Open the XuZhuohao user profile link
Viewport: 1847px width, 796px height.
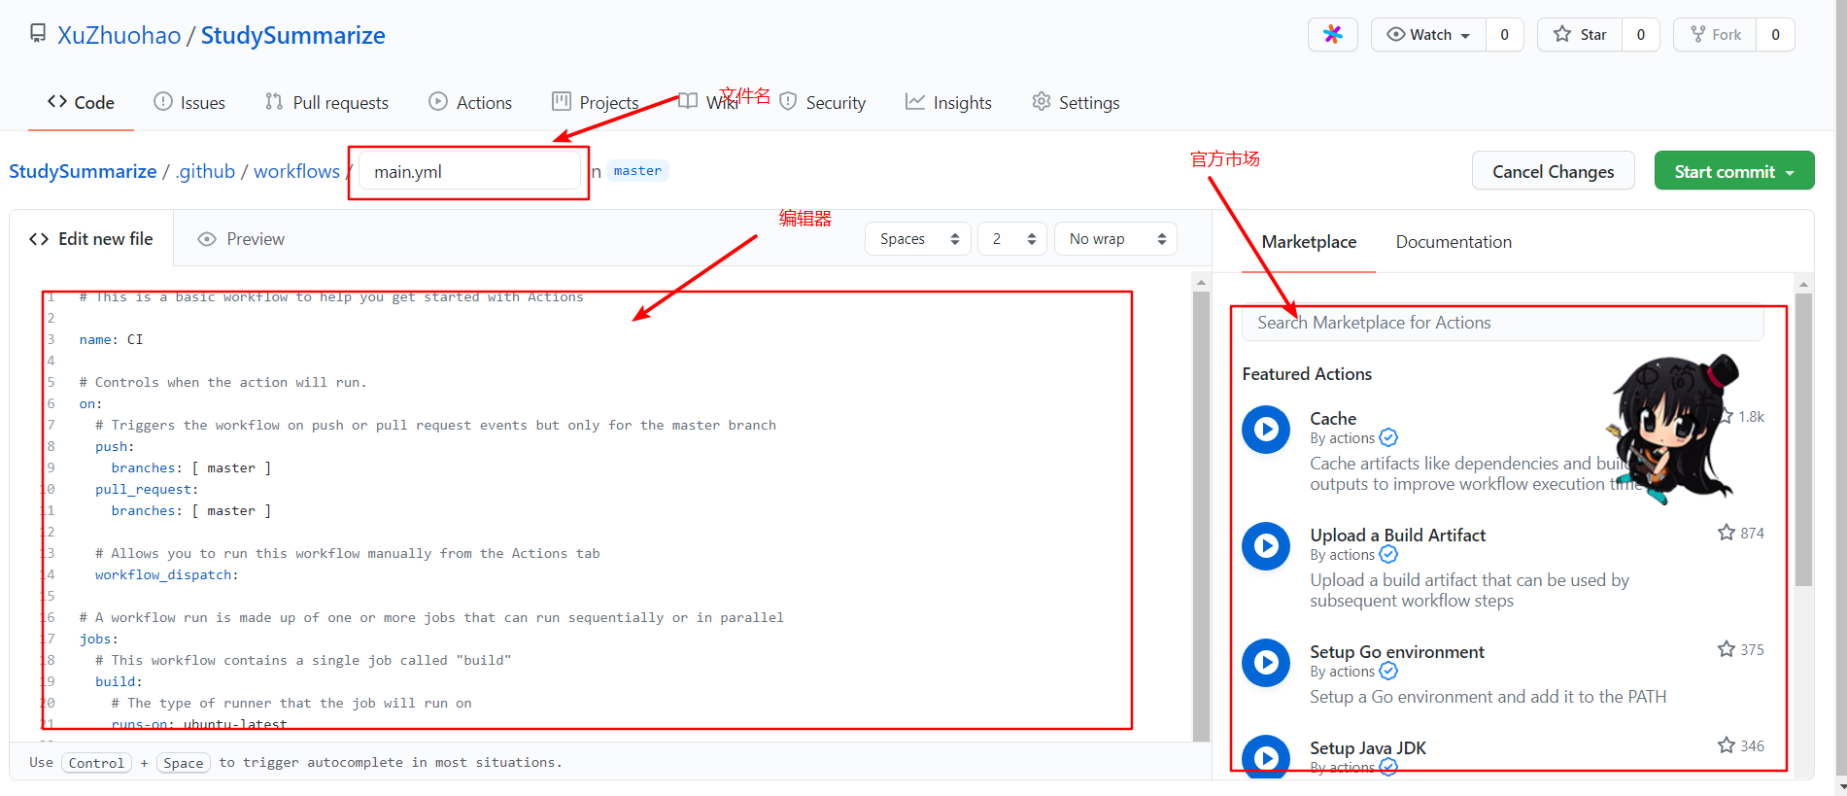(119, 35)
